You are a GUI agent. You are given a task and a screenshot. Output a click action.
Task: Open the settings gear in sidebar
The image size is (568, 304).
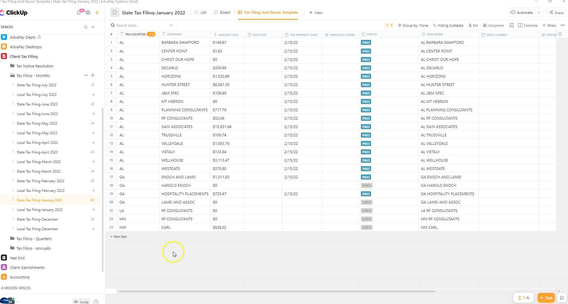pos(88,13)
